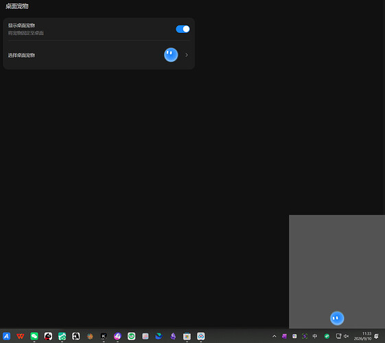Open the blue A app in the taskbar
Image resolution: width=385 pixels, height=343 pixels.
(7, 336)
